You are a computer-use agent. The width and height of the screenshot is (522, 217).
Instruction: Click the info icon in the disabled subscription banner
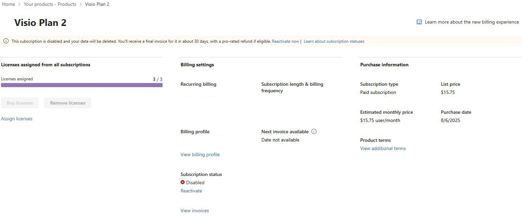point(6,41)
